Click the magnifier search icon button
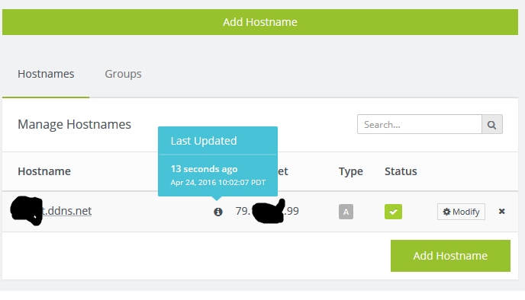Viewport: 525px width, 300px height. (492, 125)
